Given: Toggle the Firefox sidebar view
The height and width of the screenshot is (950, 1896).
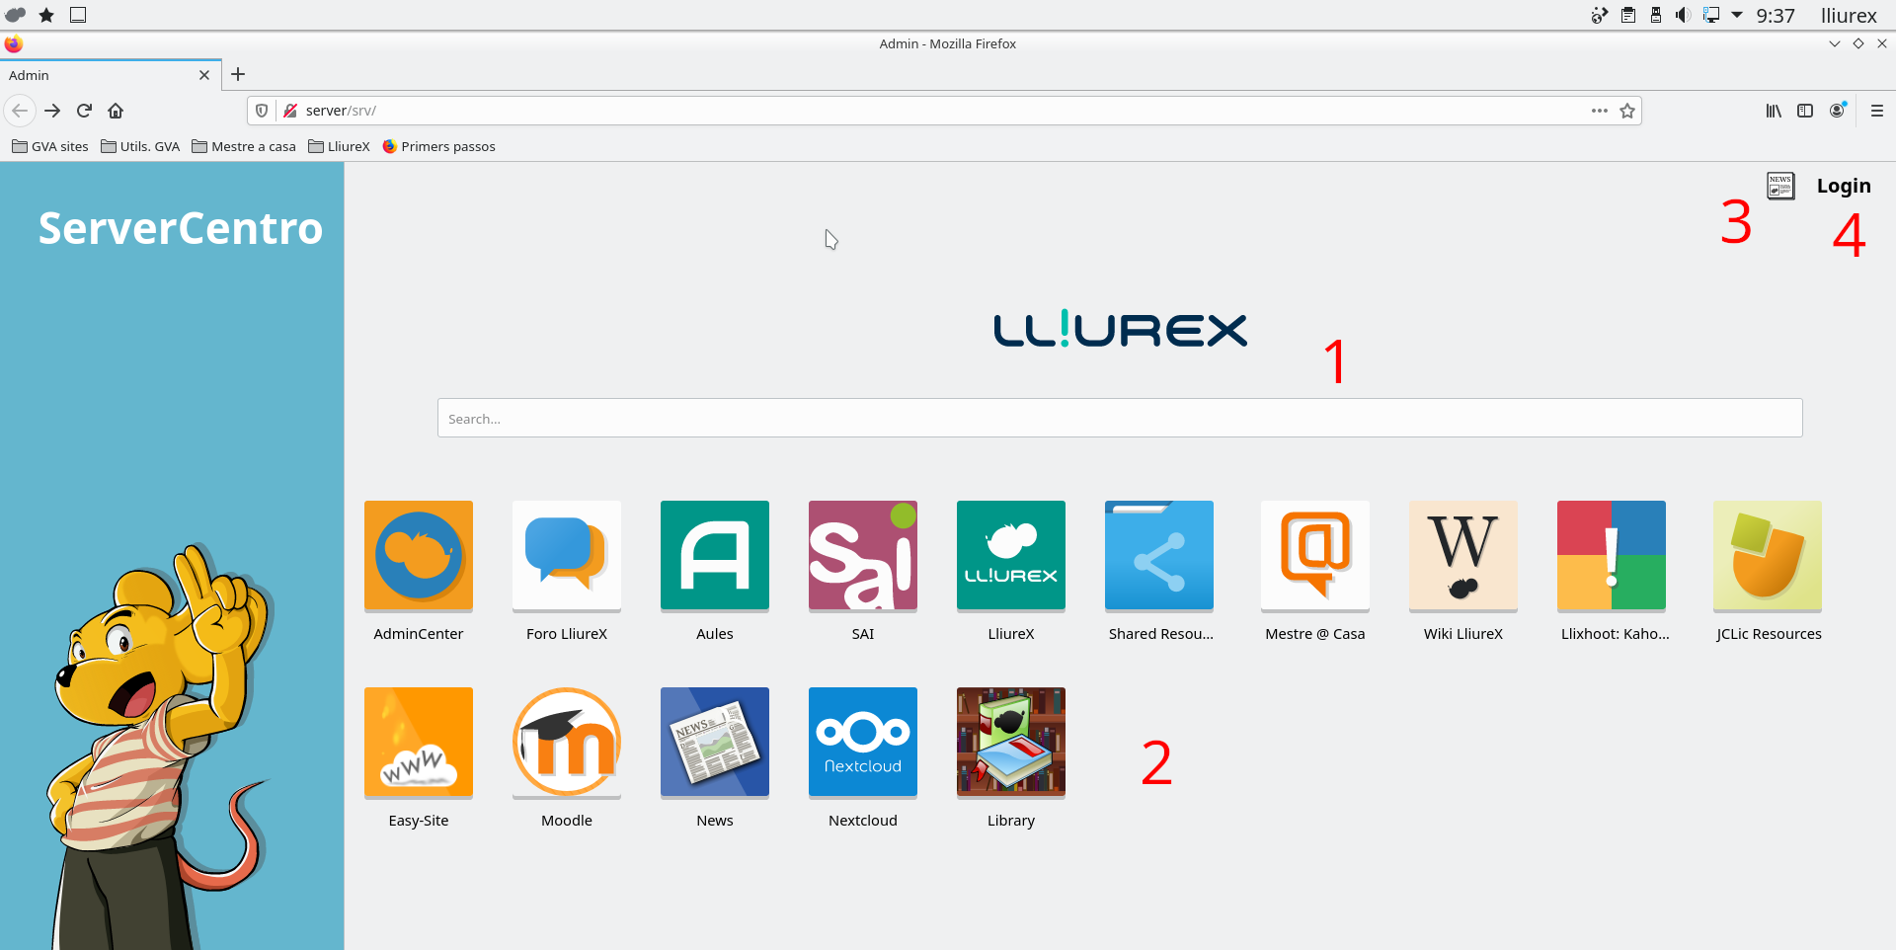Looking at the screenshot, I should tap(1805, 111).
